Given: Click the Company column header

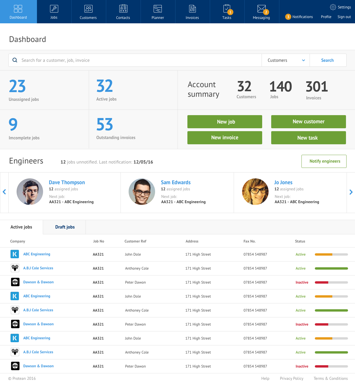Looking at the screenshot, I should [x=18, y=241].
